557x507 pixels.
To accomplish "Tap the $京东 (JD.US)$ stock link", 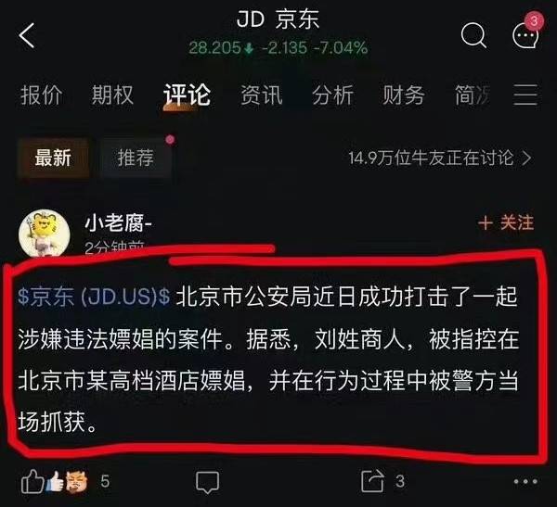I will pyautogui.click(x=95, y=297).
